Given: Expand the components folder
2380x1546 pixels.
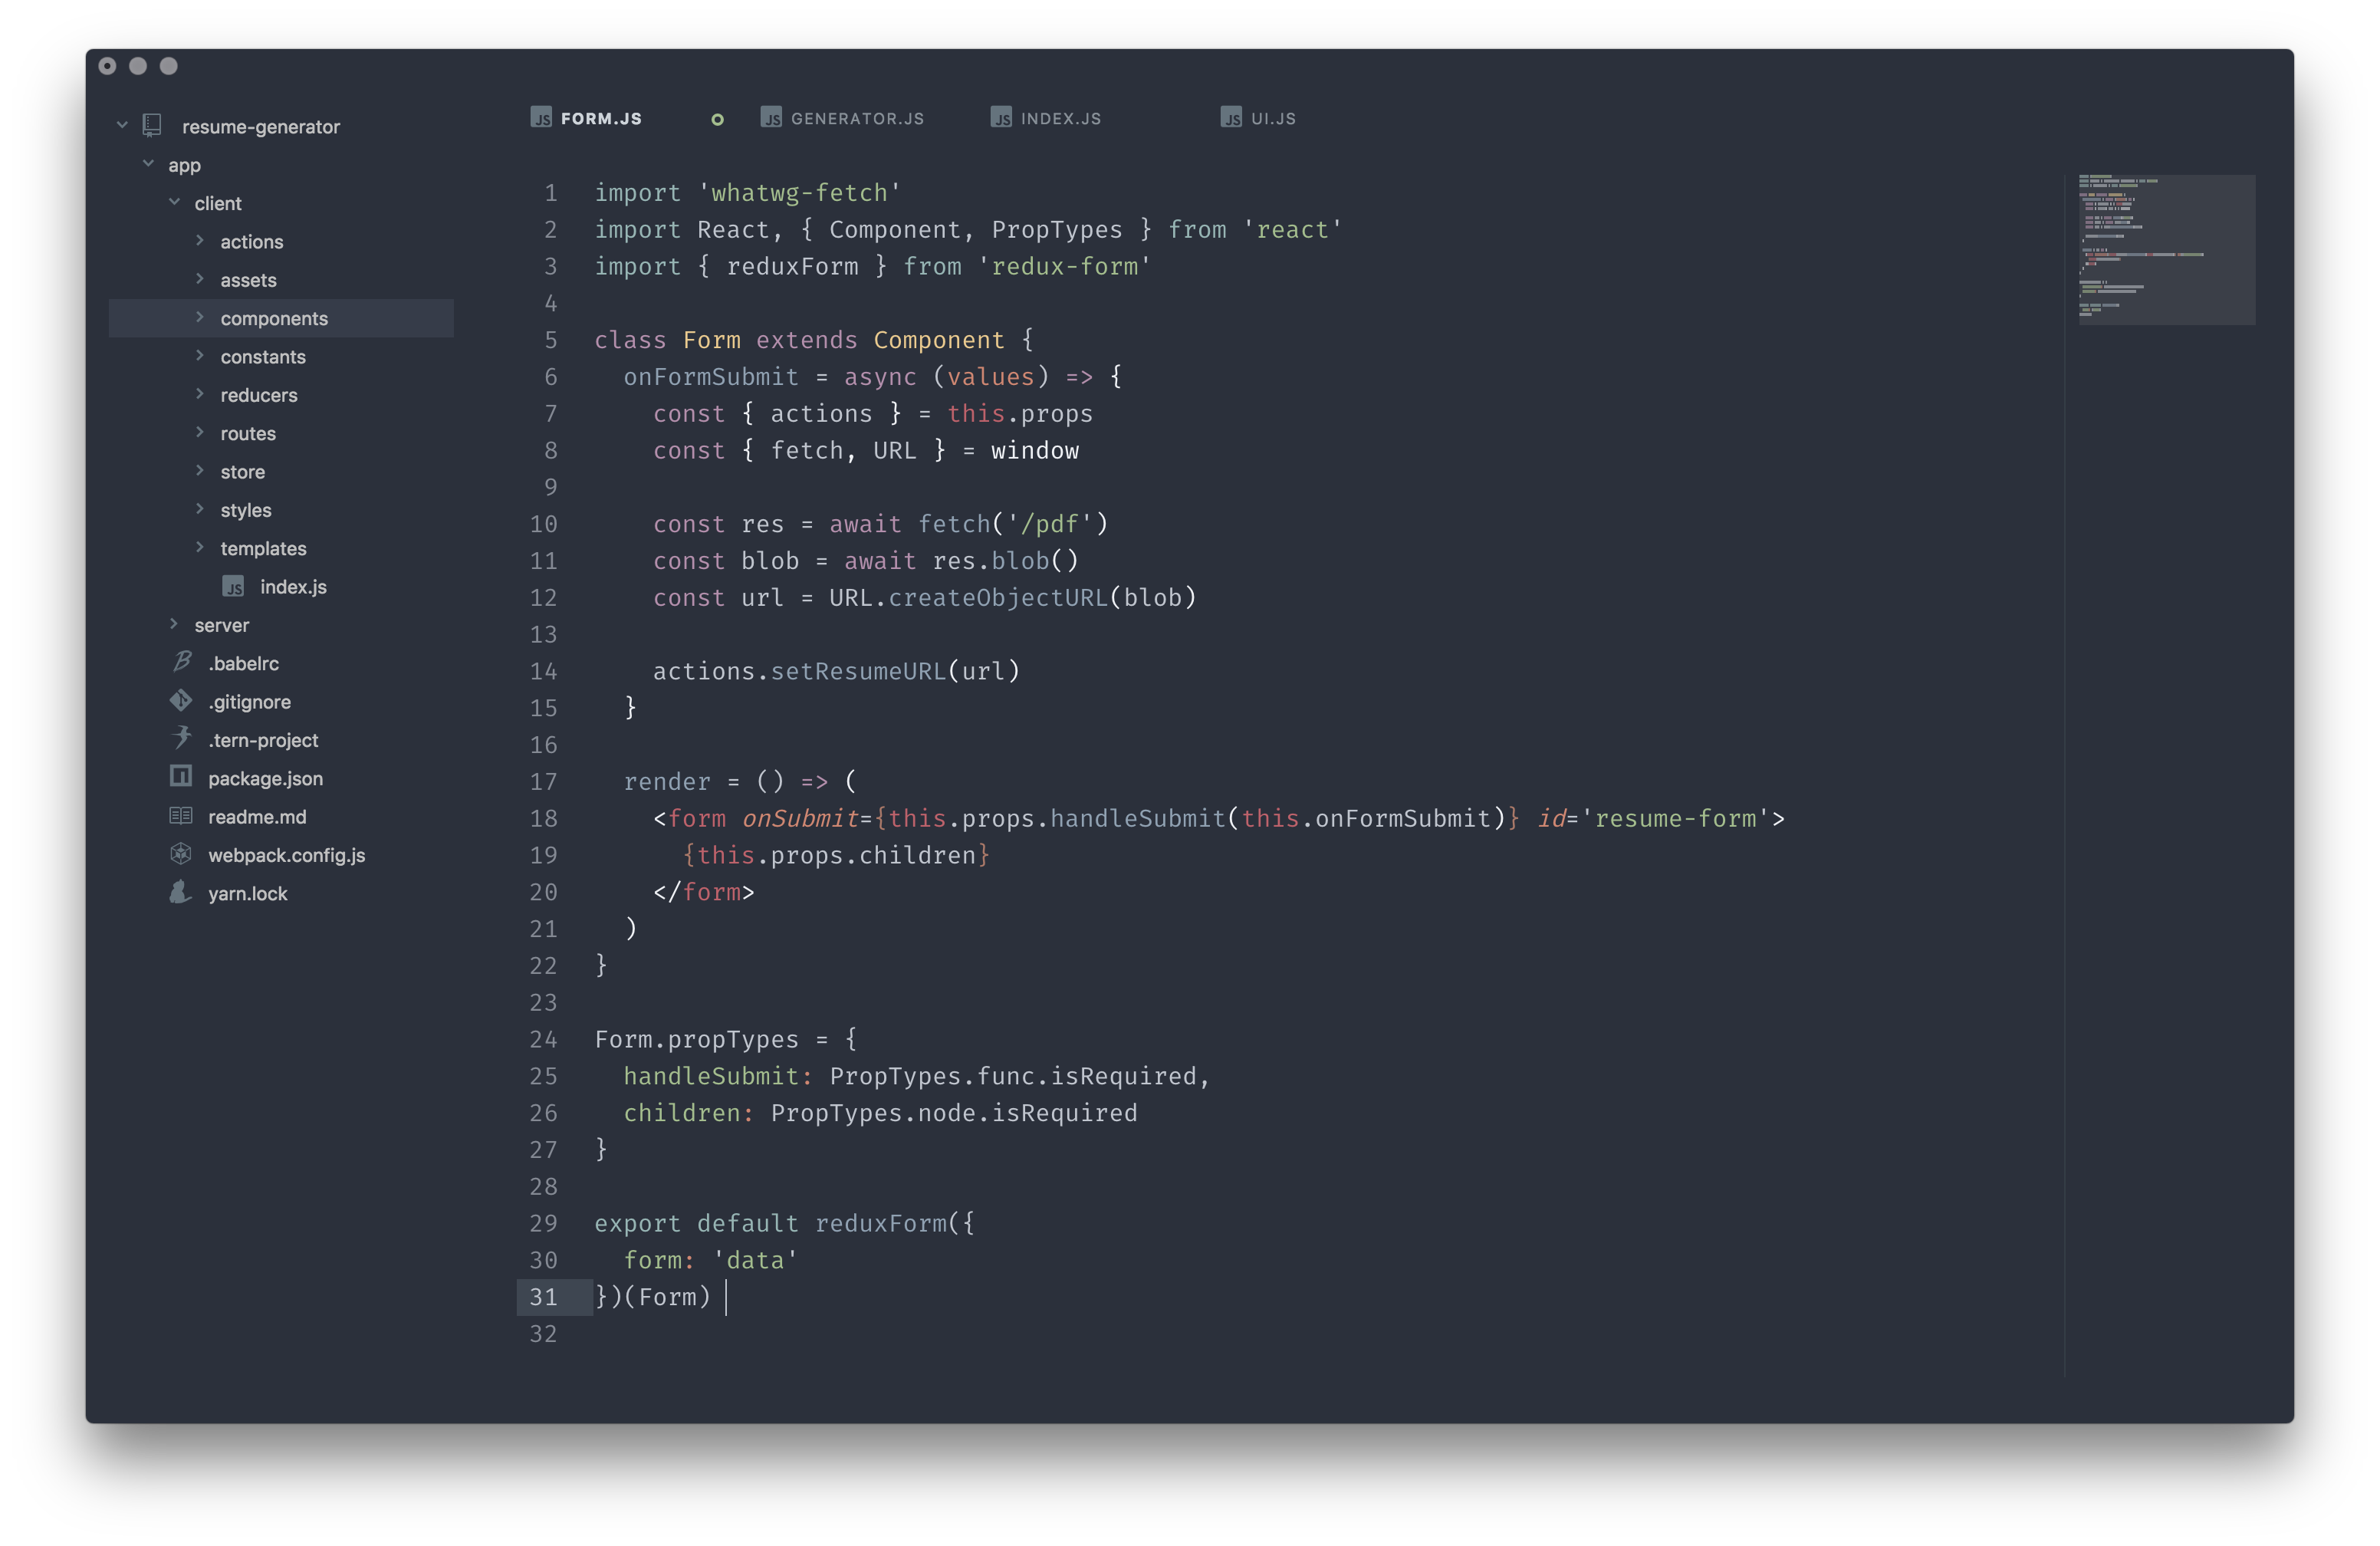Looking at the screenshot, I should pos(198,317).
